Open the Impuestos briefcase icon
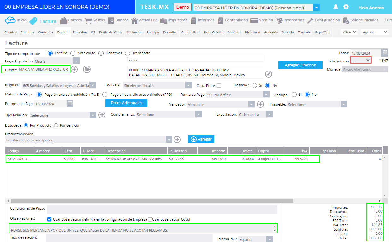Image resolution: width=392 pixels, height=242 pixels. [163, 21]
